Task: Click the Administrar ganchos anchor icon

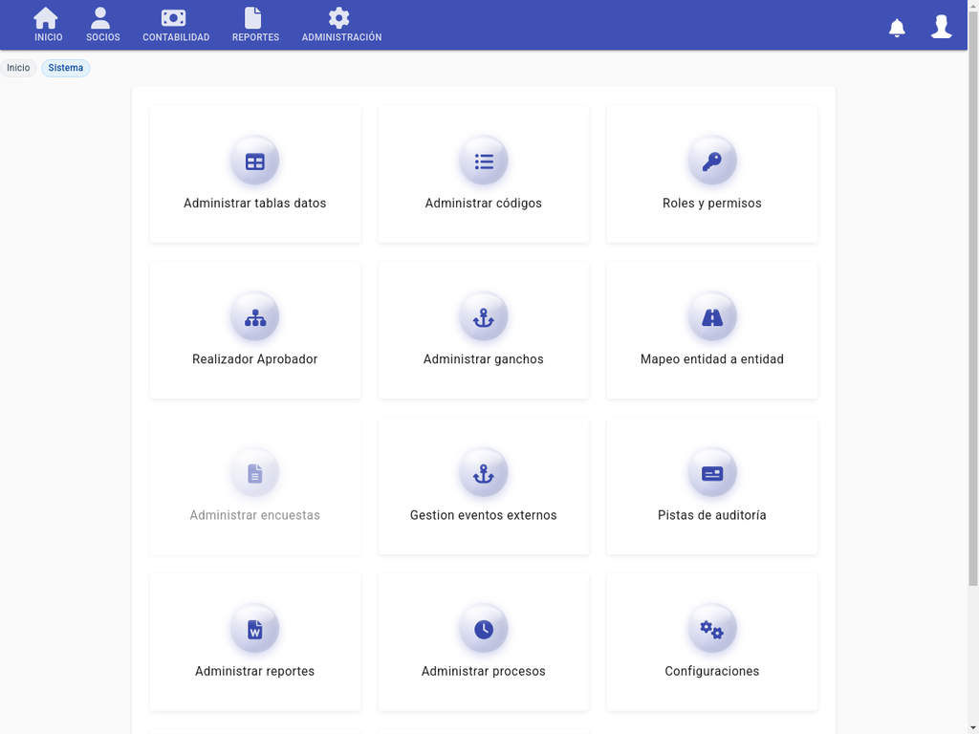Action: [484, 317]
